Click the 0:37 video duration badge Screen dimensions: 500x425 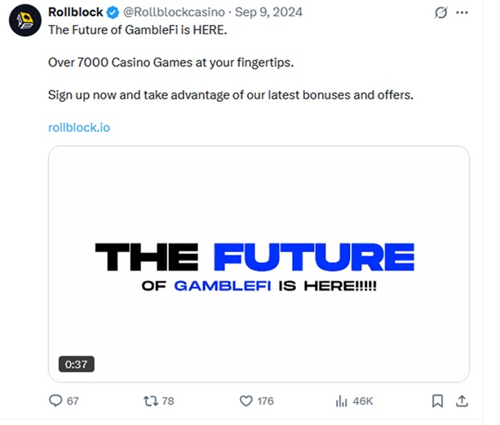[76, 364]
